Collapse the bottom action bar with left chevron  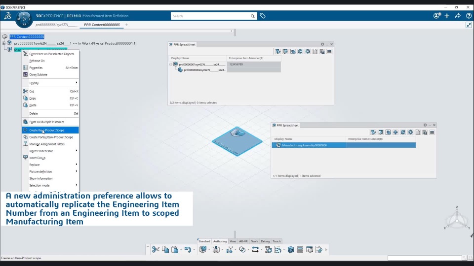click(x=148, y=247)
